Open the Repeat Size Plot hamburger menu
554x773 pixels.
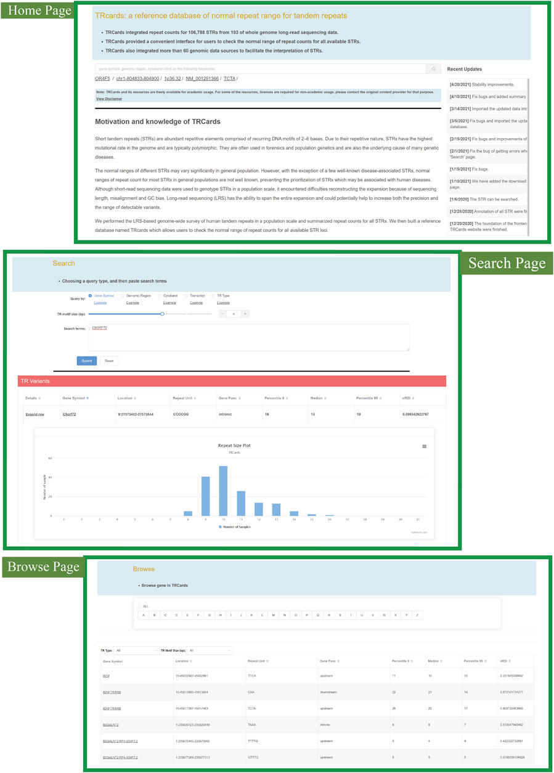(x=424, y=446)
